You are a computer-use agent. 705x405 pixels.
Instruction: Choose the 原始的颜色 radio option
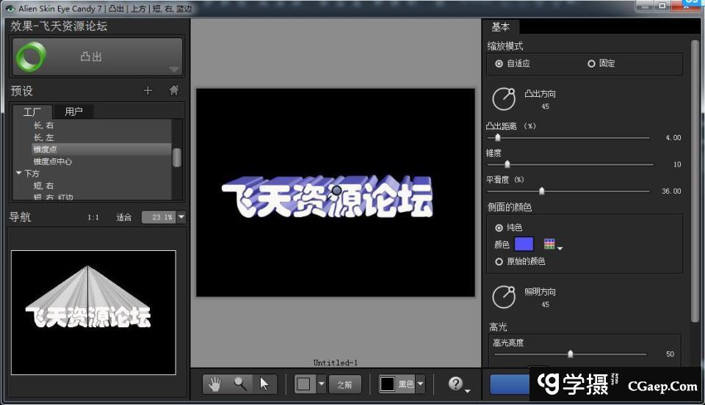point(499,261)
